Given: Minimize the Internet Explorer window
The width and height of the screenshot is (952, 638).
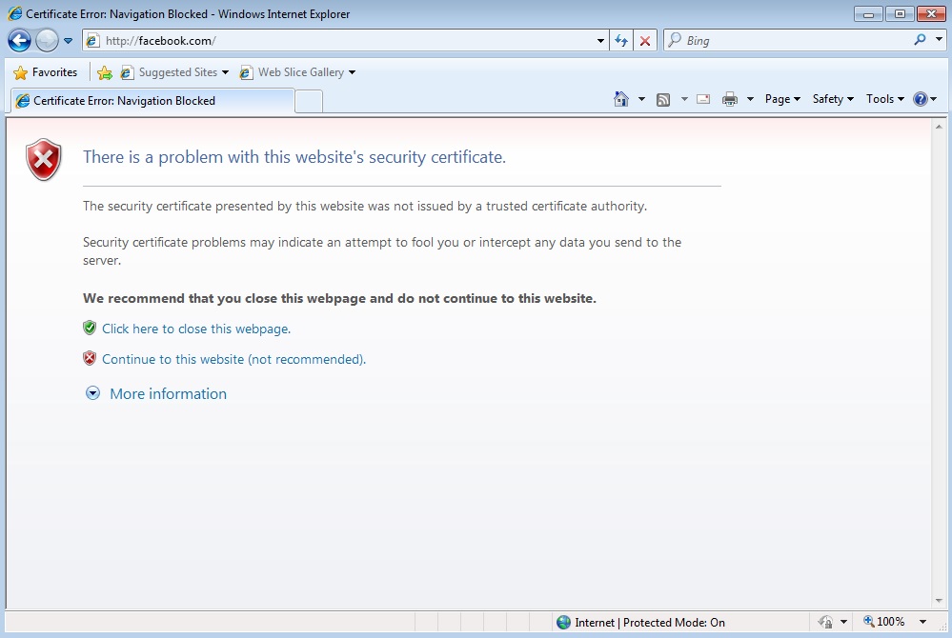Looking at the screenshot, I should coord(868,13).
